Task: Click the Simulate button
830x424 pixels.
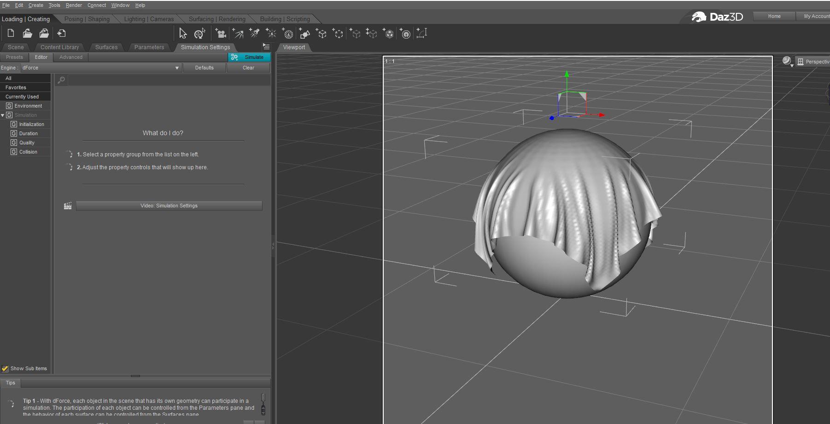Action: (249, 57)
